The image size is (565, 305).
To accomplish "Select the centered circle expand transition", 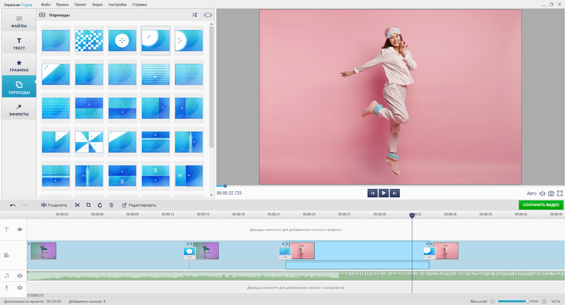I will tap(122, 41).
